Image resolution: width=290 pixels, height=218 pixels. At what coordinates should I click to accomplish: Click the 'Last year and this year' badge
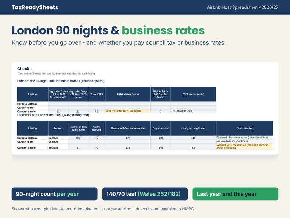pos(236,194)
